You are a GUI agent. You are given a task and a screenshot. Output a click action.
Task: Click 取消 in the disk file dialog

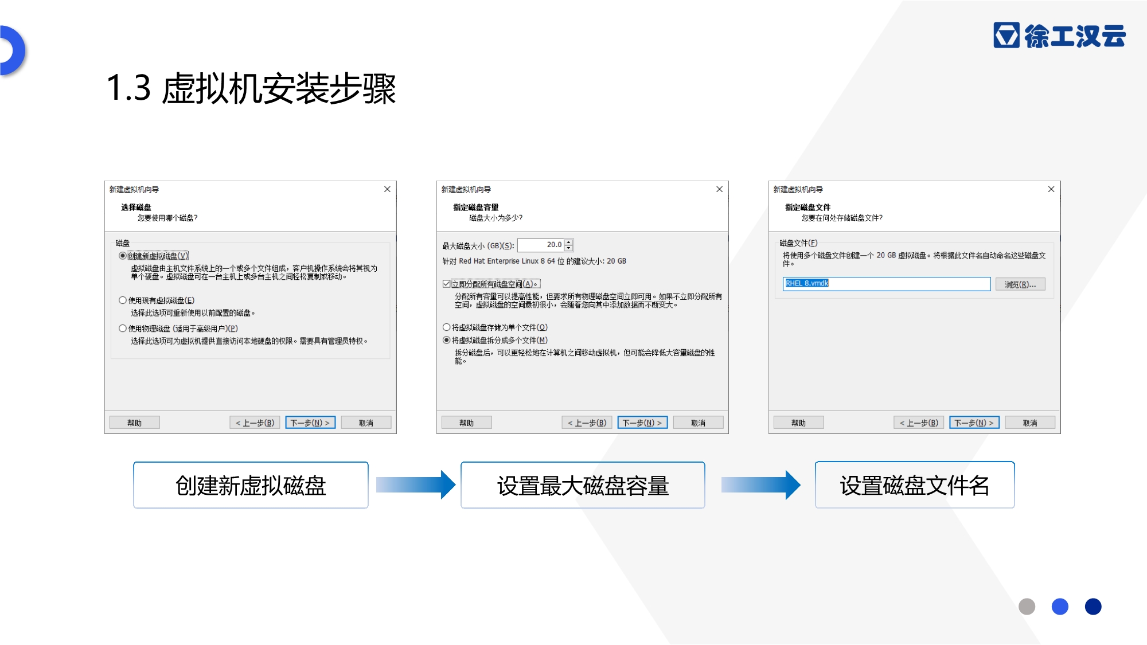(1029, 423)
